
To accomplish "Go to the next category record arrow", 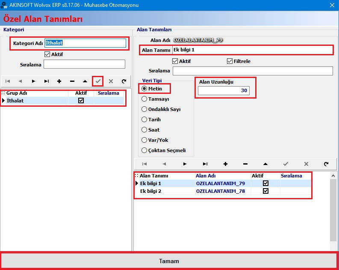I will [x=33, y=81].
